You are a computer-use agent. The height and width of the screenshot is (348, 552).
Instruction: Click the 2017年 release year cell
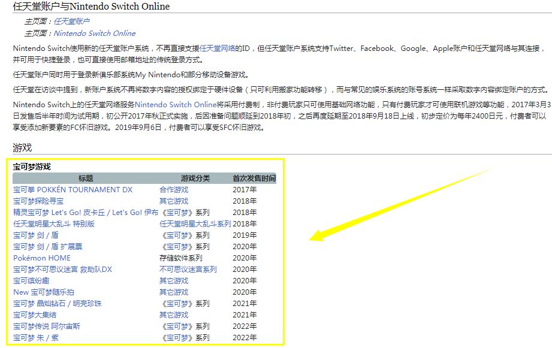(245, 190)
